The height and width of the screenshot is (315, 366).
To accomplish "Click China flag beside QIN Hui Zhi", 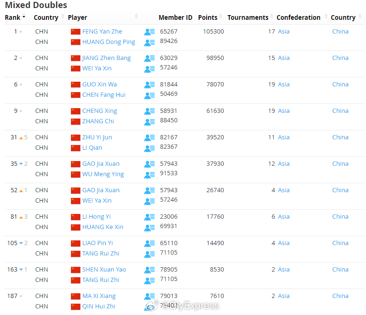I will point(76,307).
